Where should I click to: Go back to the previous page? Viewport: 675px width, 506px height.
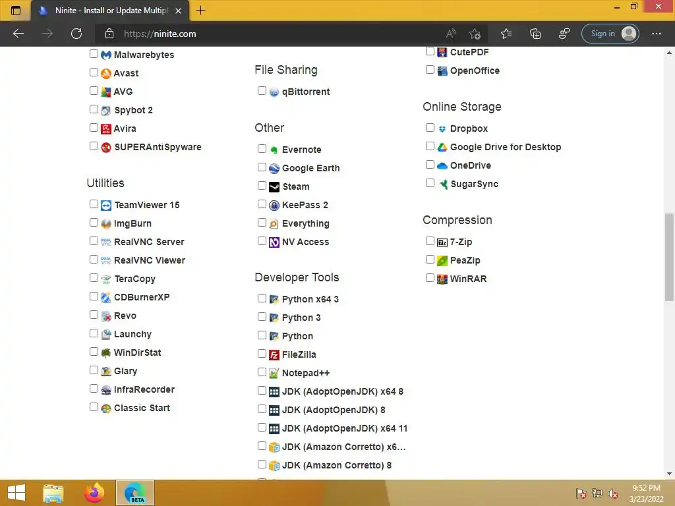coord(18,34)
